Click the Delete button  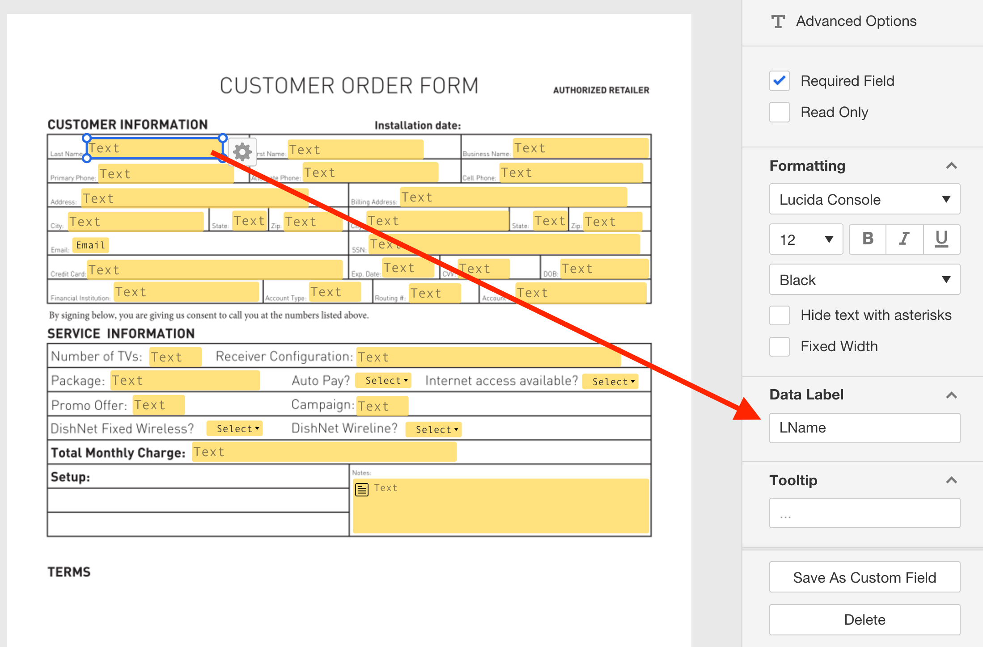click(x=864, y=620)
